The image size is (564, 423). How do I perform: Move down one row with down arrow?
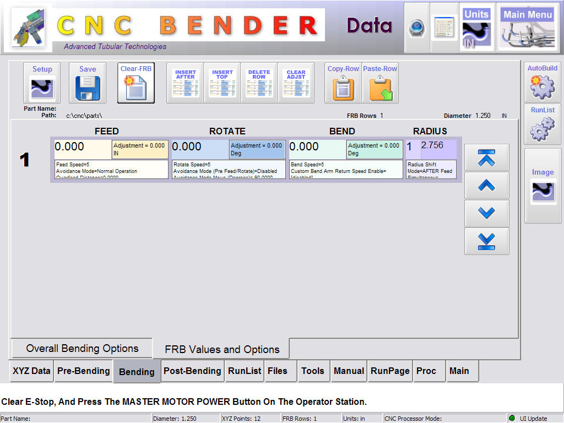coord(486,213)
